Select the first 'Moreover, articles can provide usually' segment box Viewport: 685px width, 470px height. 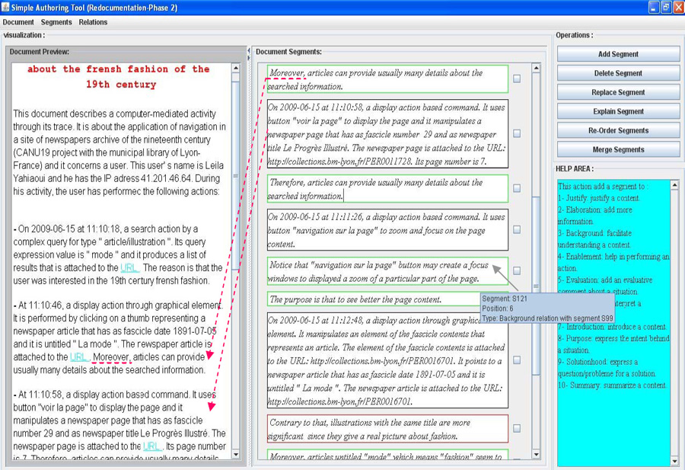[387, 79]
